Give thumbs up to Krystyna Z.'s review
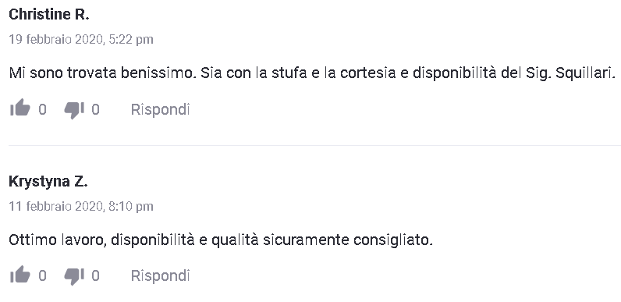This screenshot has width=621, height=302. click(x=20, y=274)
